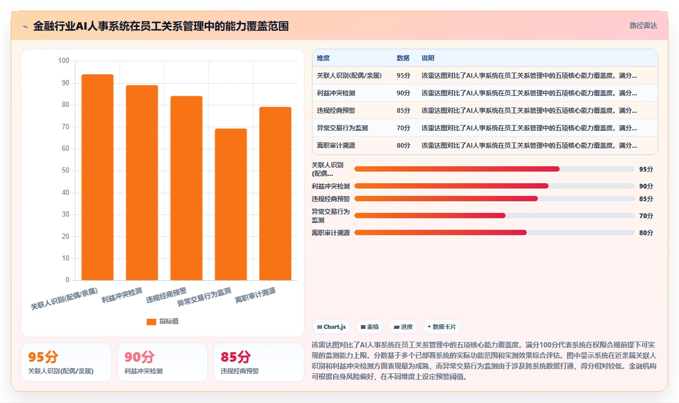Click the 离职审计溯源 bar in the chart
Image resolution: width=679 pixels, height=403 pixels.
pos(275,194)
